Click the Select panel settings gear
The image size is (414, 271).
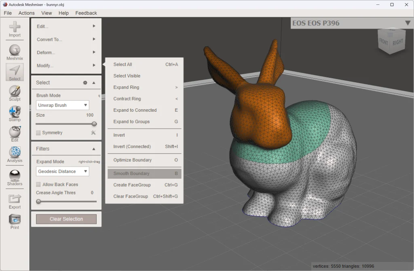(84, 82)
